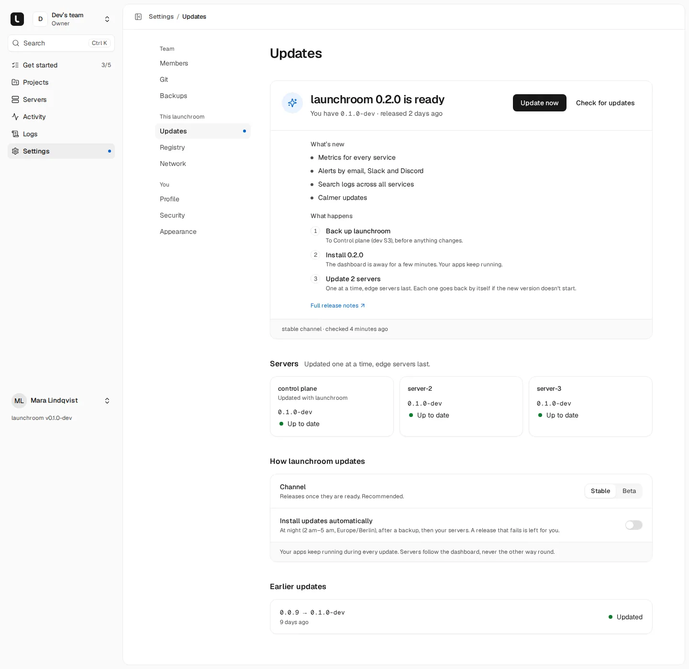Click the Logs icon in sidebar

[15, 134]
